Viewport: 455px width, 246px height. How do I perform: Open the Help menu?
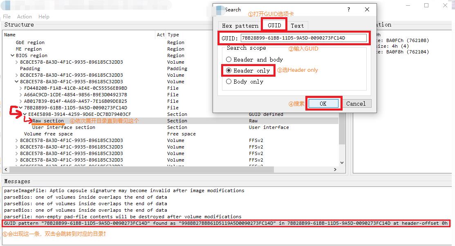point(44,17)
